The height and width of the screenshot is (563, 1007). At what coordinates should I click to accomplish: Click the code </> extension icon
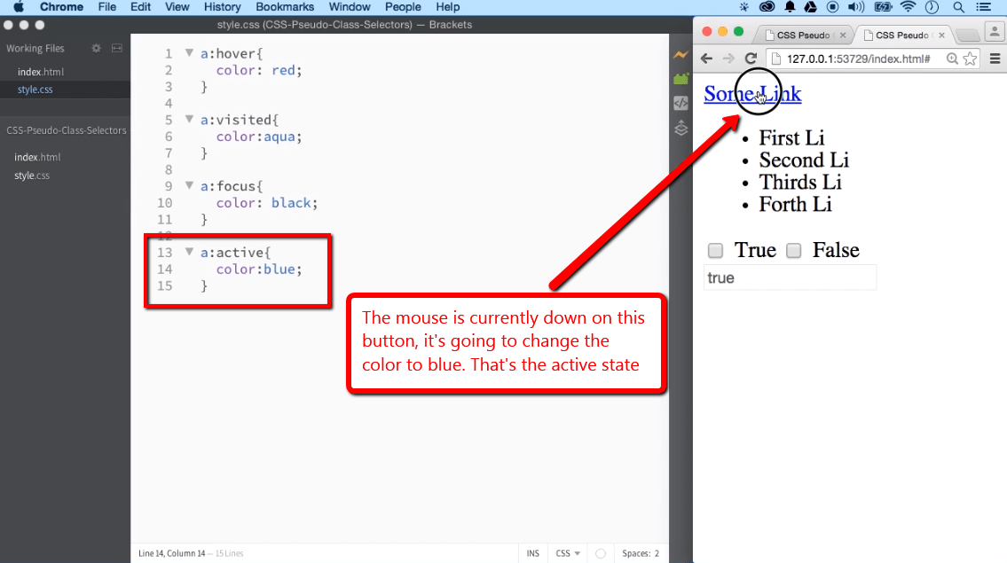point(681,102)
